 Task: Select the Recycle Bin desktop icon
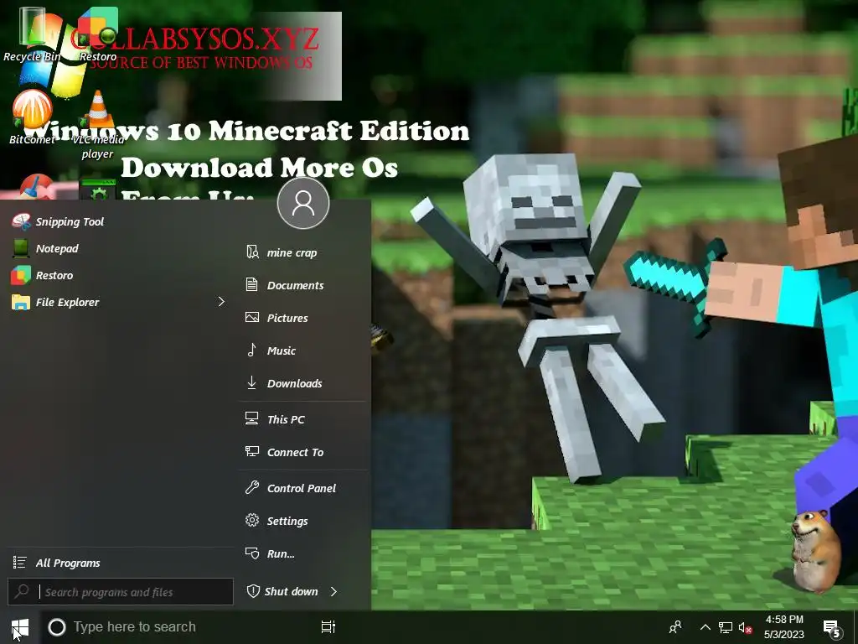point(32,34)
